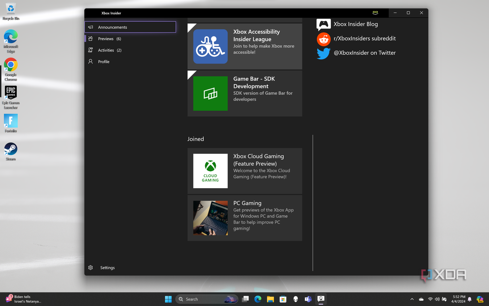Open Microsoft Store from taskbar

click(283, 299)
